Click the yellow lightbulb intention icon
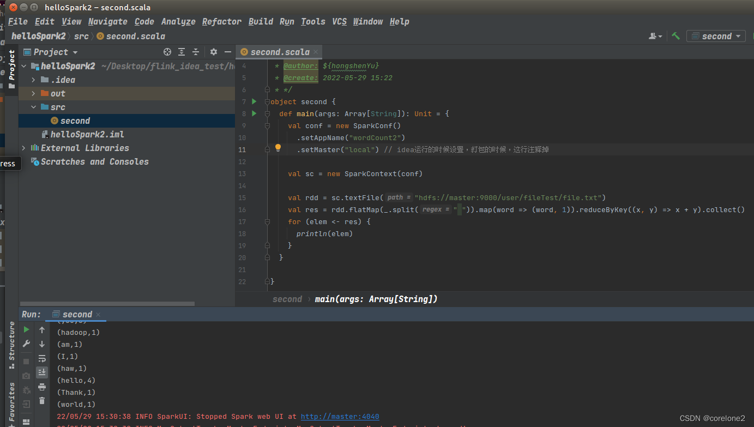754x427 pixels. (x=278, y=148)
